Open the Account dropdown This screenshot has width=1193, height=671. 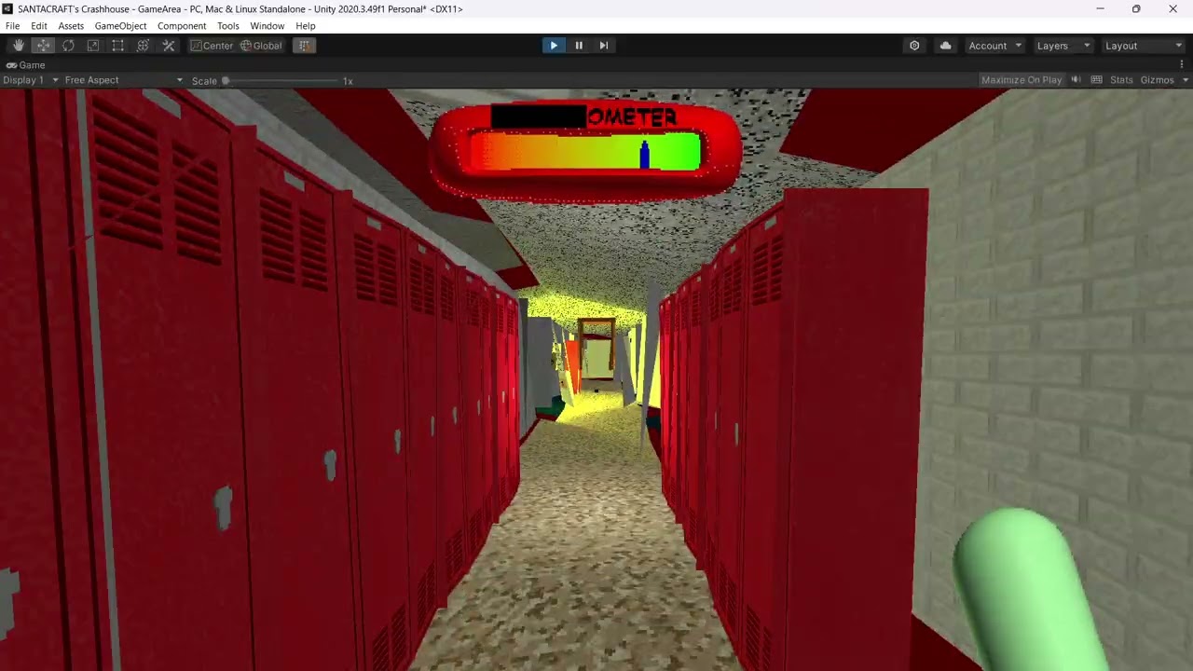pos(994,46)
